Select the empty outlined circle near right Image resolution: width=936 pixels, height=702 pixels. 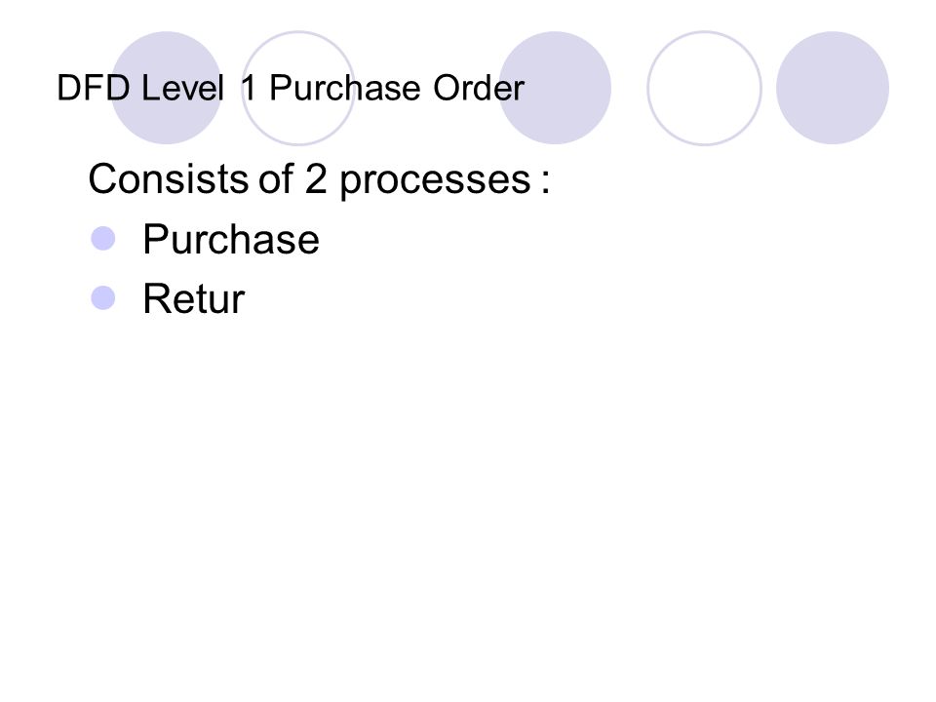tap(704, 88)
